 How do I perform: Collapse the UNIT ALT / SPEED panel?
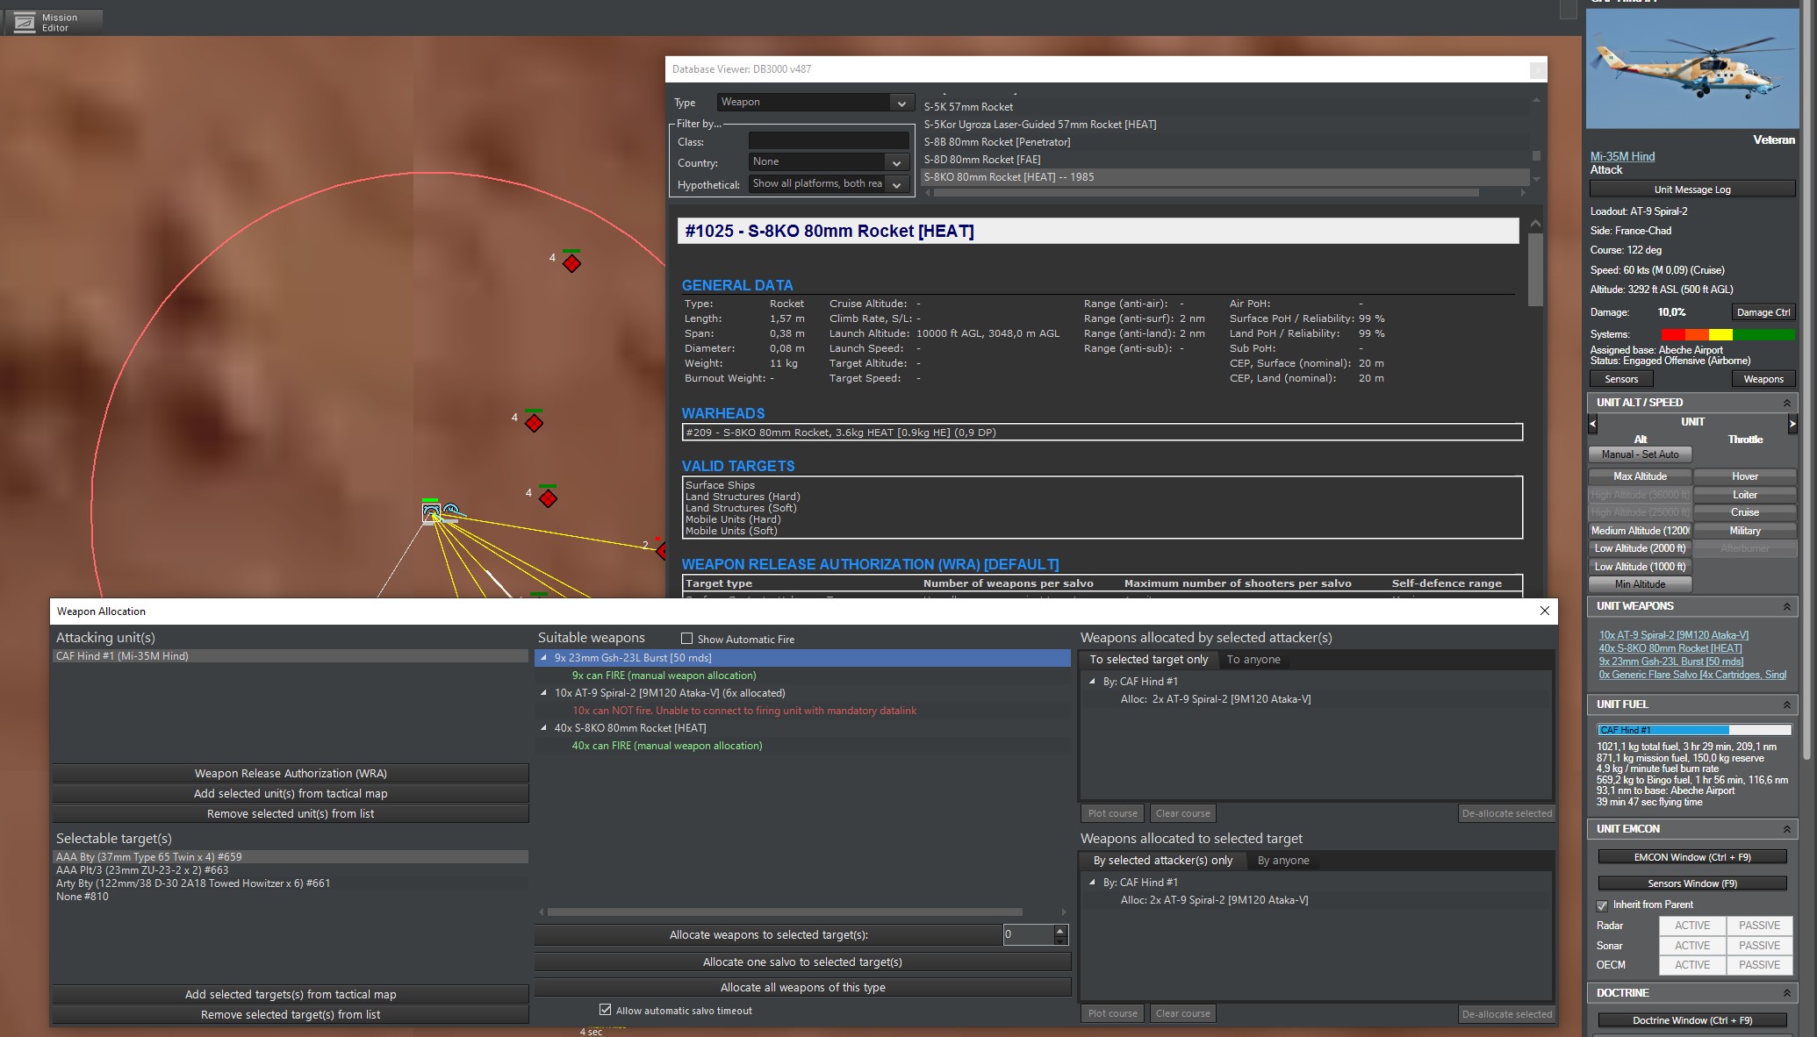tap(1786, 403)
